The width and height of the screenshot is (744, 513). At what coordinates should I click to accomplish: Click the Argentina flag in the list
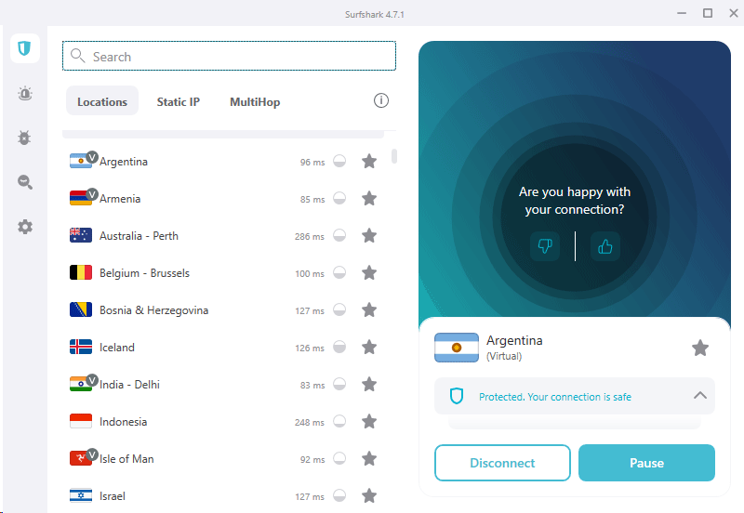[x=81, y=161]
